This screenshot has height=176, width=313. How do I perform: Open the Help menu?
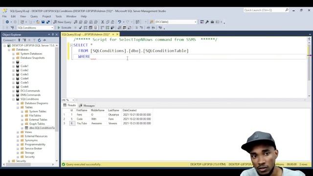84,16
